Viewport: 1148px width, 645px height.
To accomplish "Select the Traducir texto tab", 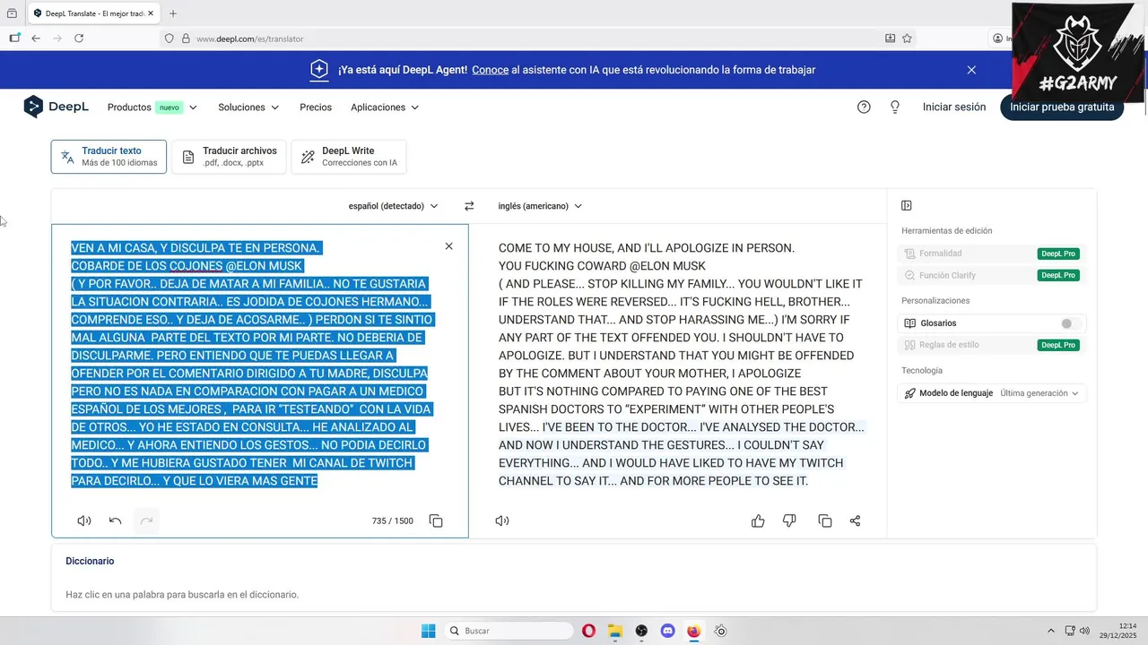I will 109,157.
